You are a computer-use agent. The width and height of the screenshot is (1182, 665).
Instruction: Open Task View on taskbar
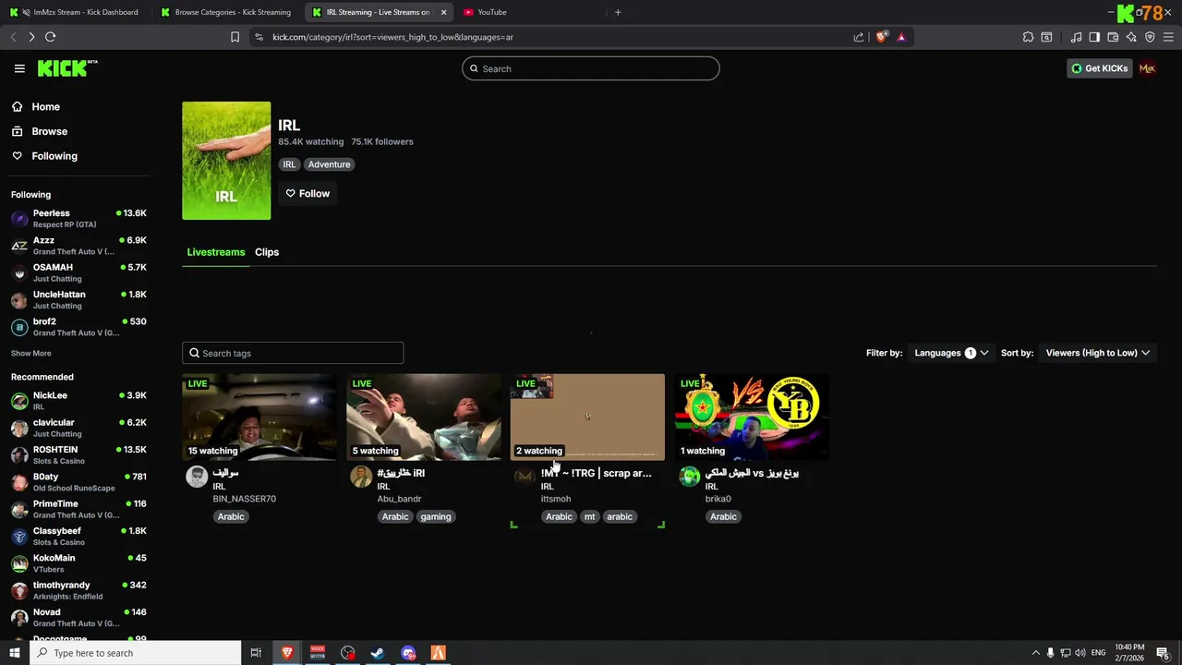[256, 653]
